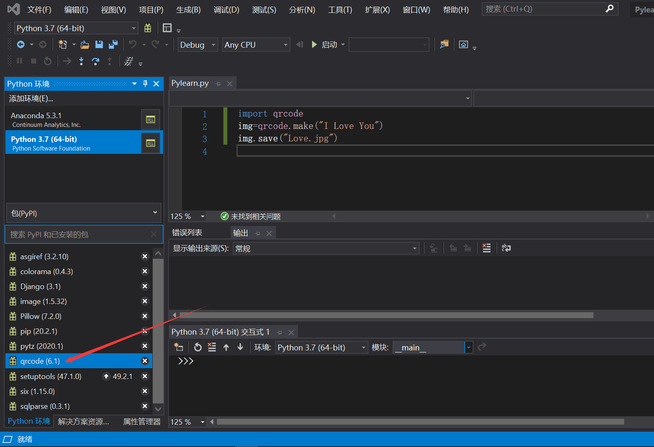Open the 显示输出来源 常规 dropdown
Image resolution: width=654 pixels, height=447 pixels.
pos(326,248)
